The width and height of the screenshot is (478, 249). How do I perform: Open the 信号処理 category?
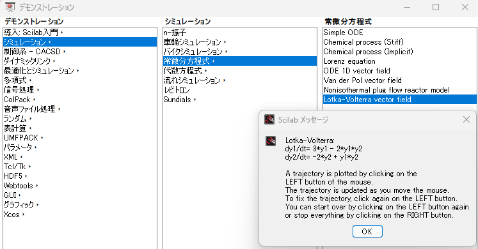(x=80, y=89)
